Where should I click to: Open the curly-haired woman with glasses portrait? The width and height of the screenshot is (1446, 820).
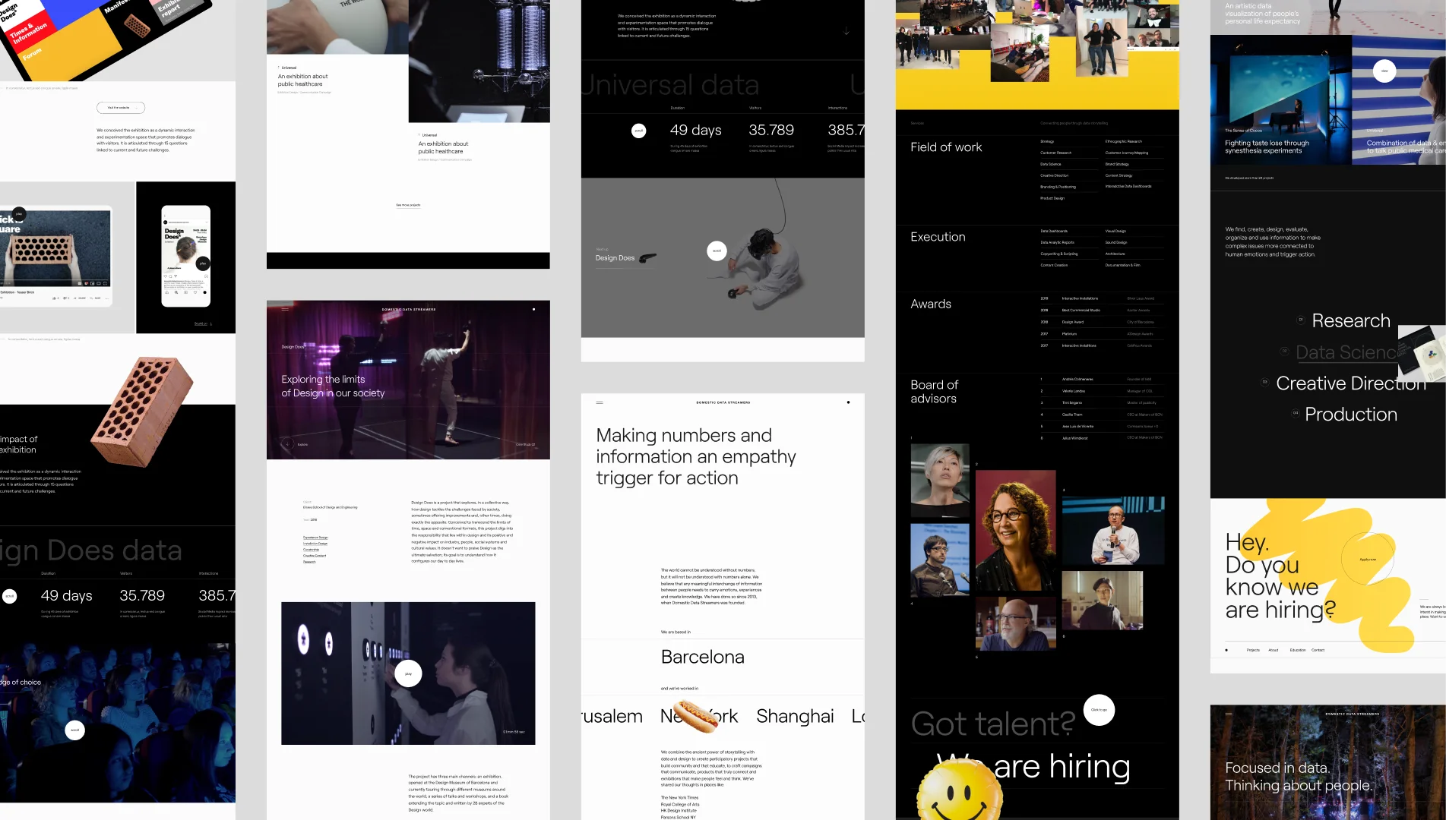point(1015,531)
